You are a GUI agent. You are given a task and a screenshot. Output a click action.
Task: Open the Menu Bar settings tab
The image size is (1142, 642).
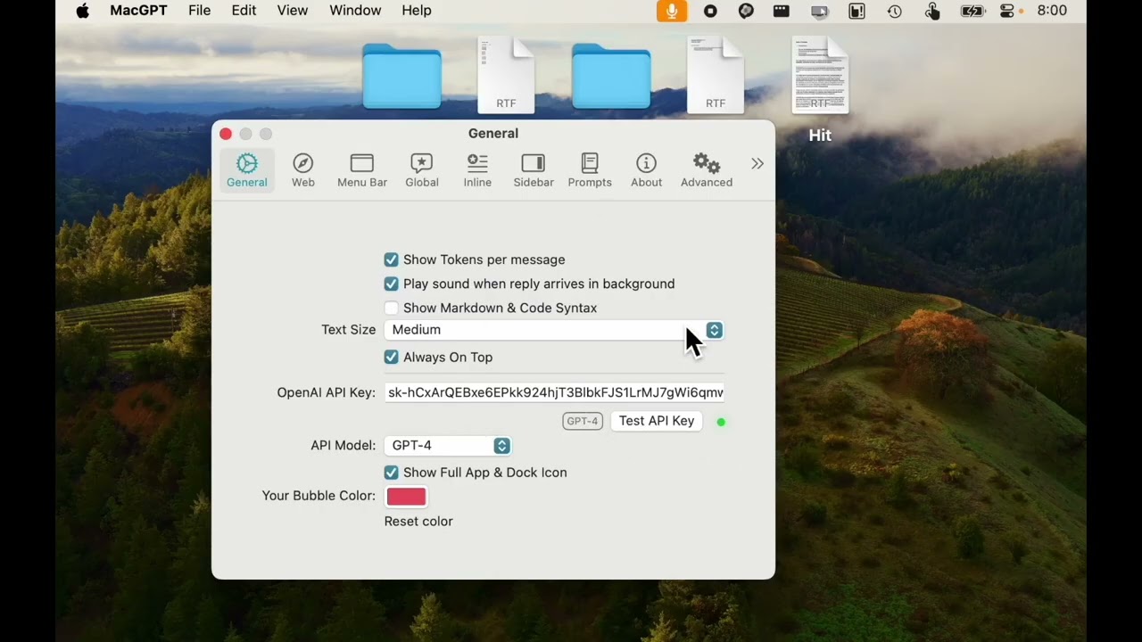[362, 170]
